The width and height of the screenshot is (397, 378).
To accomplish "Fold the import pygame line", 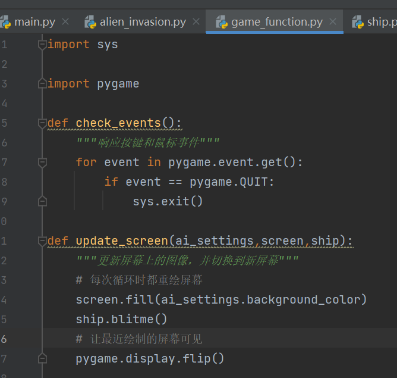I will point(42,84).
